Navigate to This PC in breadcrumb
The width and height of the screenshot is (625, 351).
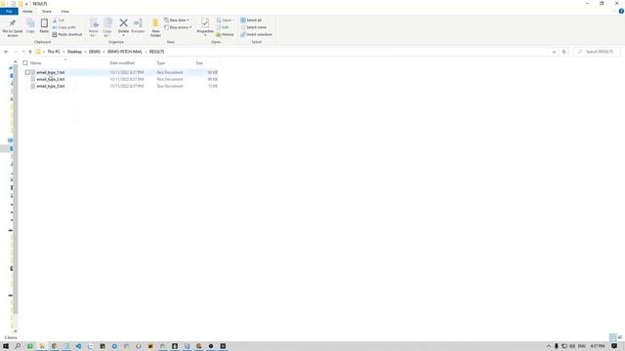click(x=54, y=52)
